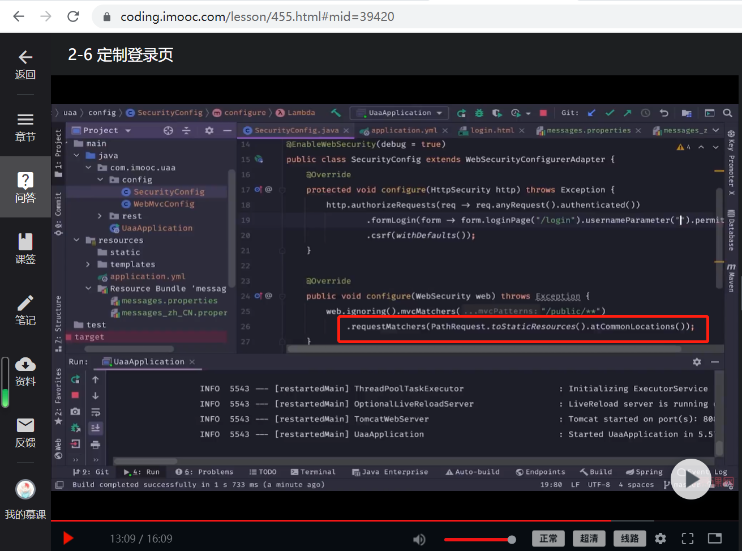Click the red Stop square in toolbar
The height and width of the screenshot is (551, 742).
click(543, 113)
